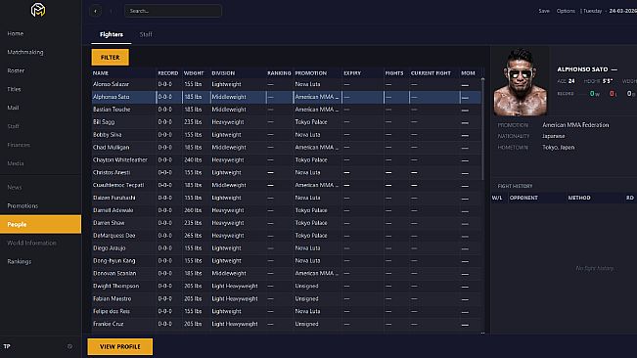Screen dimensions: 637x358
Task: Open Options in the top bar
Action: (x=566, y=11)
